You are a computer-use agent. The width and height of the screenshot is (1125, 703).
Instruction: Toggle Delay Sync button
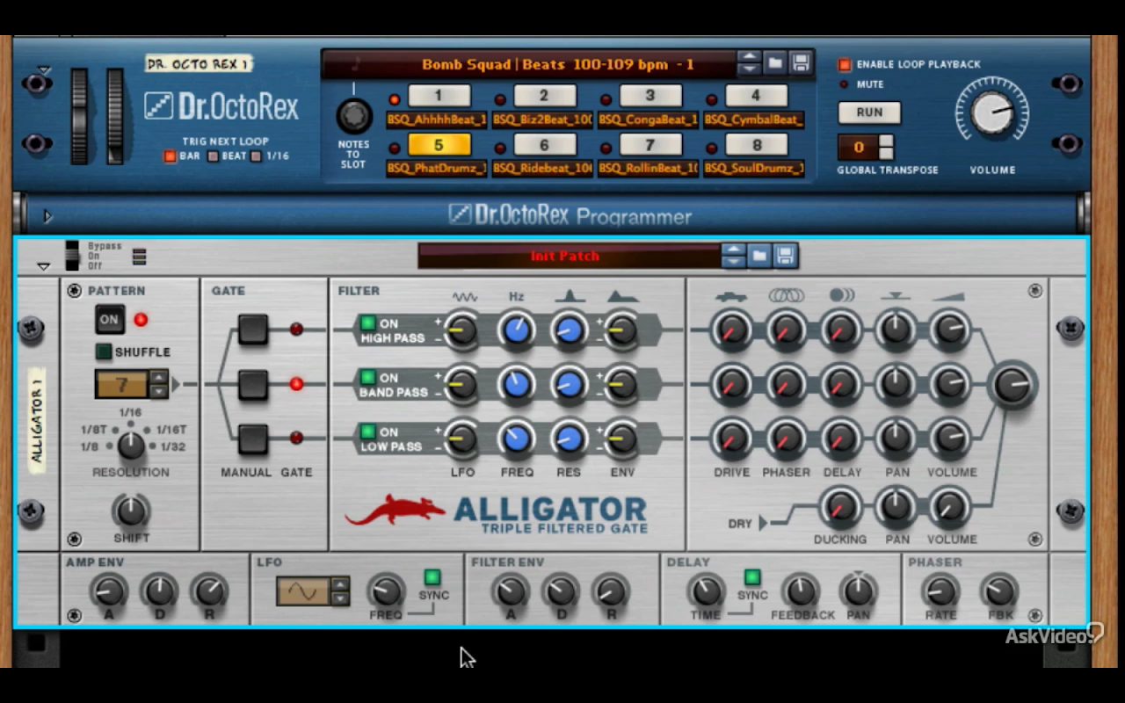pyautogui.click(x=752, y=577)
